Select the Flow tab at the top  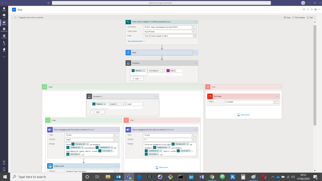click(x=18, y=10)
